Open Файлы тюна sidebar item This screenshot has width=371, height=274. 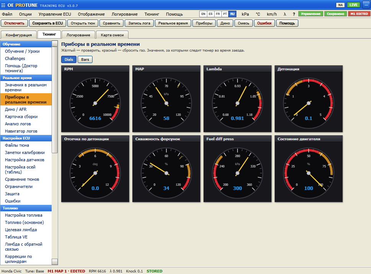(x=26, y=145)
